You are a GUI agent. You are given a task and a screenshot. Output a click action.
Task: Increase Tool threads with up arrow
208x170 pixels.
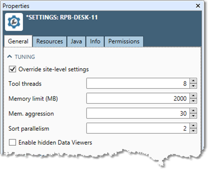[x=193, y=82]
